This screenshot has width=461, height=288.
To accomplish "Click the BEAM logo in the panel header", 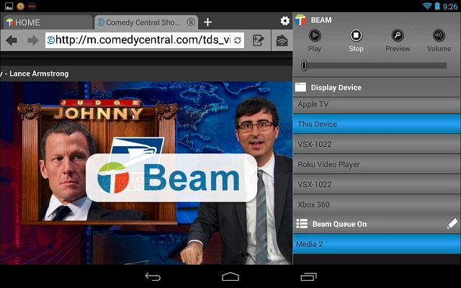I will click(x=300, y=20).
